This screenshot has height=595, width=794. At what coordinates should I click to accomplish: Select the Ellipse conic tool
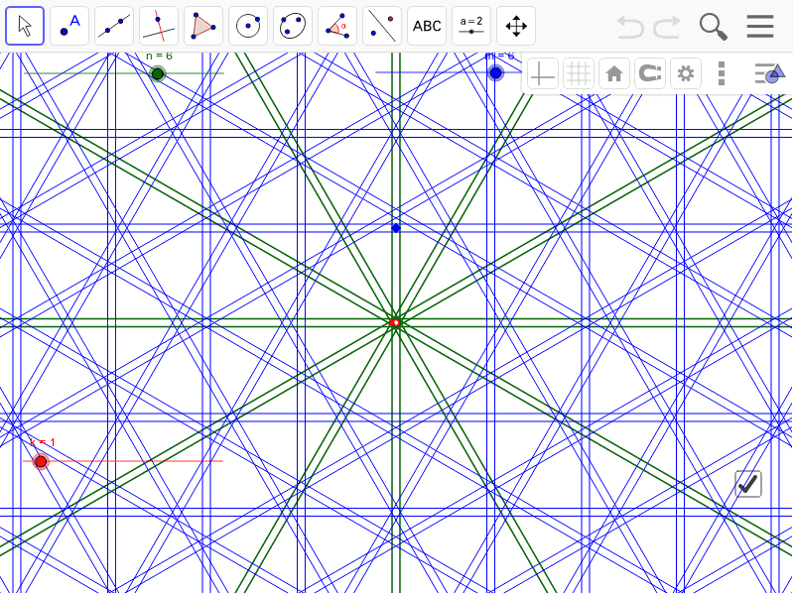293,26
